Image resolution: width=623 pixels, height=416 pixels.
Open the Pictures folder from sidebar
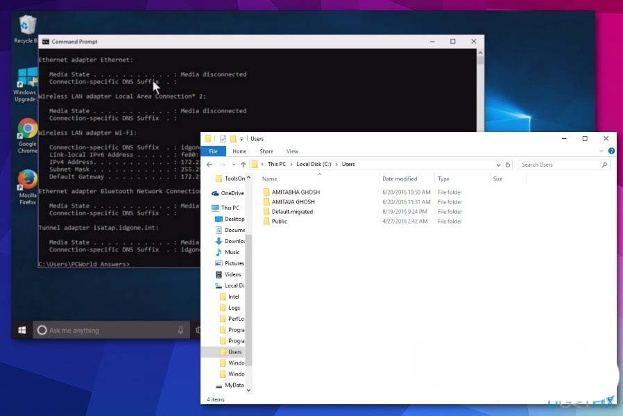click(233, 263)
